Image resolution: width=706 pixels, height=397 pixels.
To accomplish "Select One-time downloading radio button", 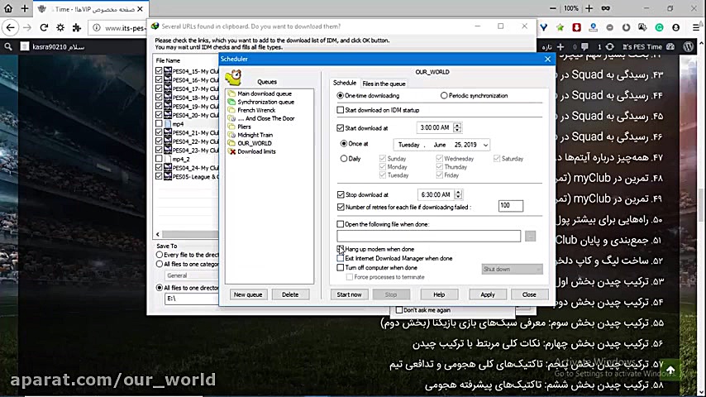I will (340, 96).
